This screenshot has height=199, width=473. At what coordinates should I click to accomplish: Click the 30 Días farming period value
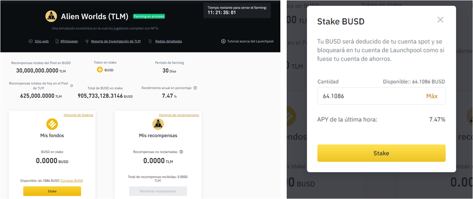pos(169,70)
